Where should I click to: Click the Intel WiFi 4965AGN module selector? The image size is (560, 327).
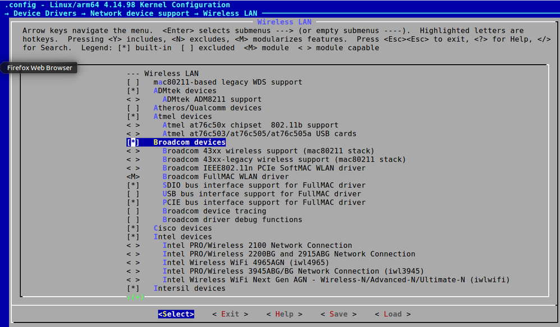[133, 262]
